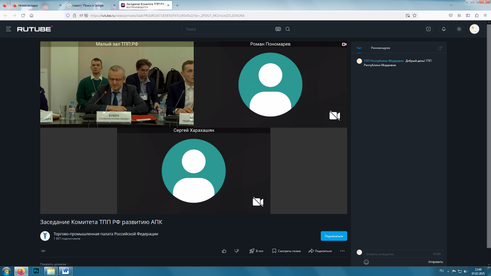Toggle "Смотреть позже" watch later bookmark
The image size is (491, 276).
(x=286, y=251)
